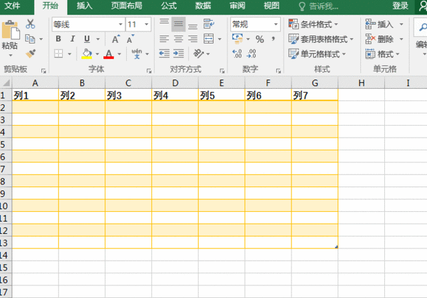Open Paste options dropdown arrow
Screen dimensions: 427x298
(11, 55)
